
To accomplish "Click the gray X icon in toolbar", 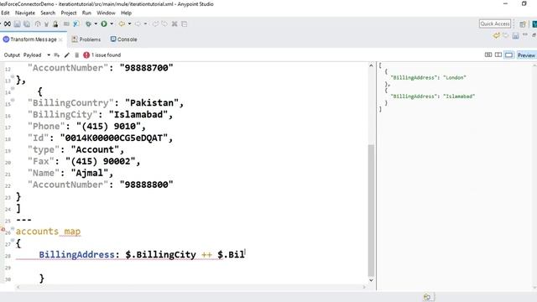I will click(175, 24).
